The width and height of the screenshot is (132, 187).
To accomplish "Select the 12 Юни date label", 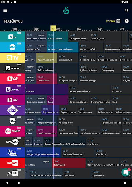I will pyautogui.click(x=110, y=21).
